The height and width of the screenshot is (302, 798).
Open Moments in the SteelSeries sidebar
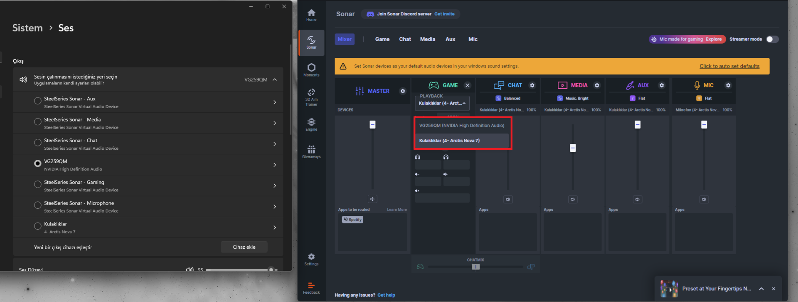pyautogui.click(x=311, y=70)
